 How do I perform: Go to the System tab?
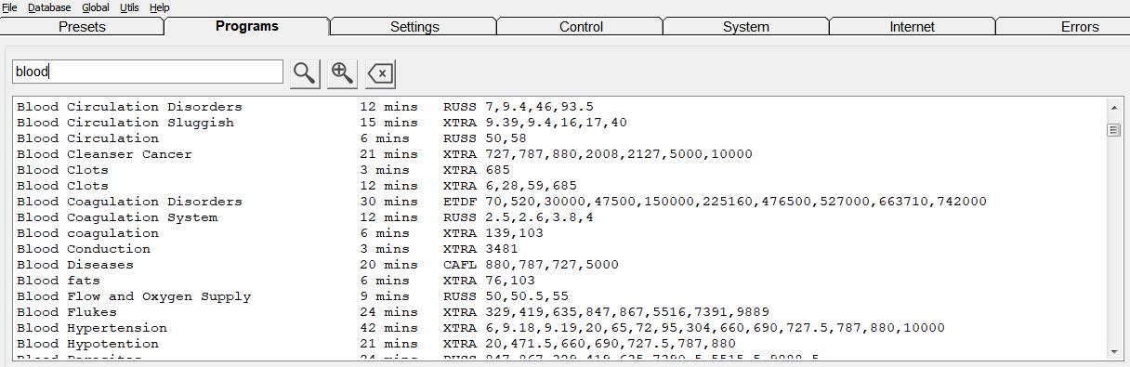(x=746, y=27)
